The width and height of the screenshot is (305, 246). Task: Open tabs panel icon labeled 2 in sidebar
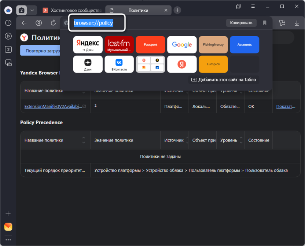coord(8,49)
